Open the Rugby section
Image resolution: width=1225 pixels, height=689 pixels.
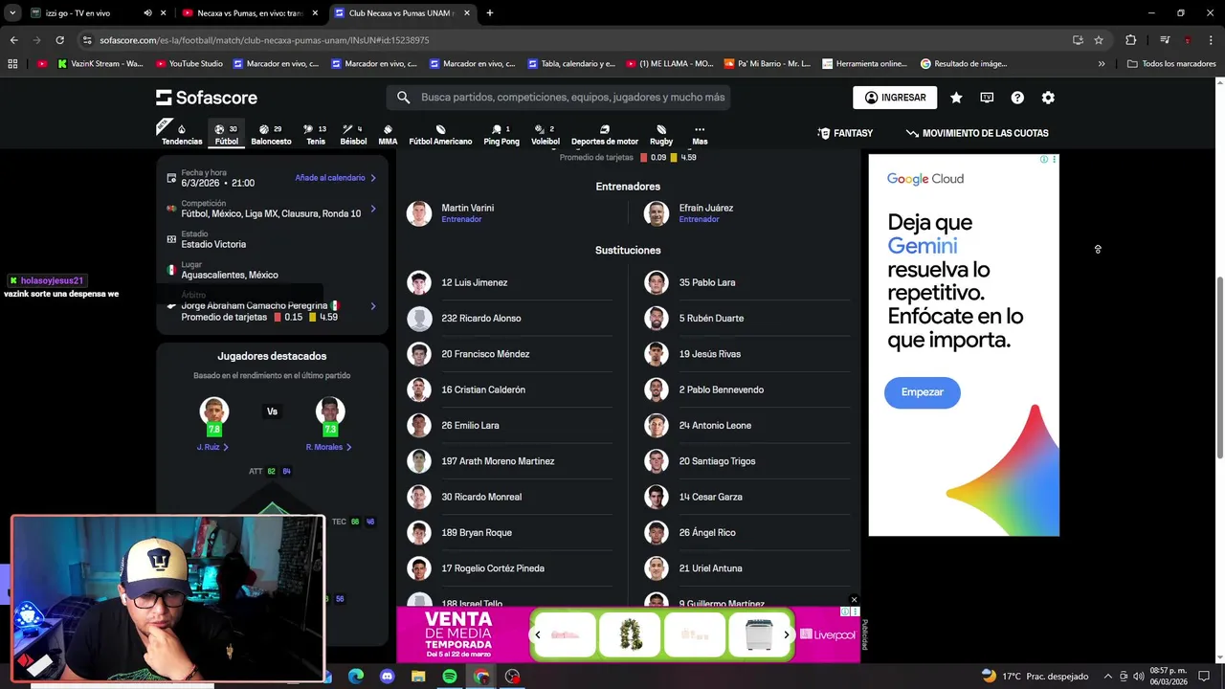pyautogui.click(x=661, y=134)
